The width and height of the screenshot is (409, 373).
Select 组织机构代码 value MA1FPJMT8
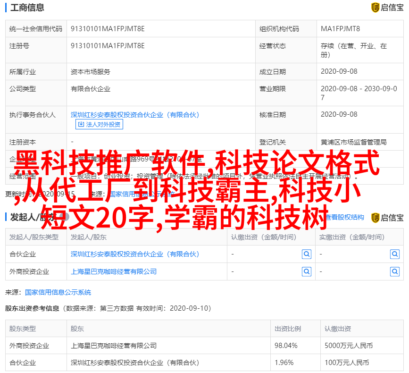click(340, 29)
